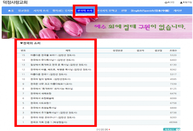Click the home icon in navigation bar

pyautogui.click(x=10, y=11)
